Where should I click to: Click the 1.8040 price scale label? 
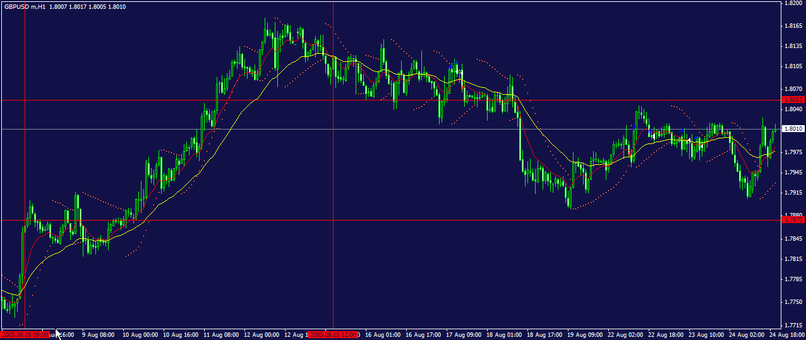(793, 109)
